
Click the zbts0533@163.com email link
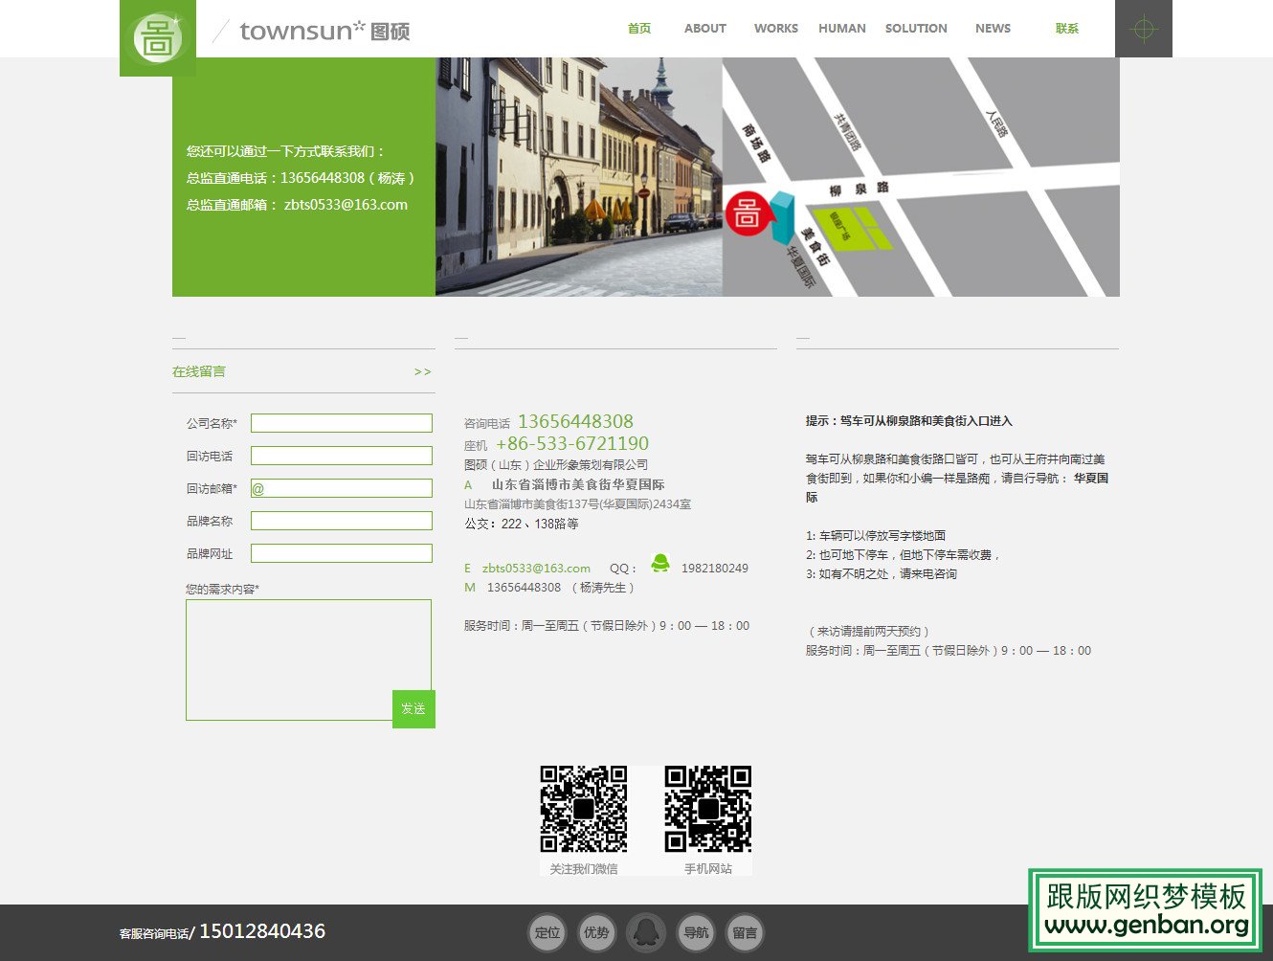[x=535, y=568]
